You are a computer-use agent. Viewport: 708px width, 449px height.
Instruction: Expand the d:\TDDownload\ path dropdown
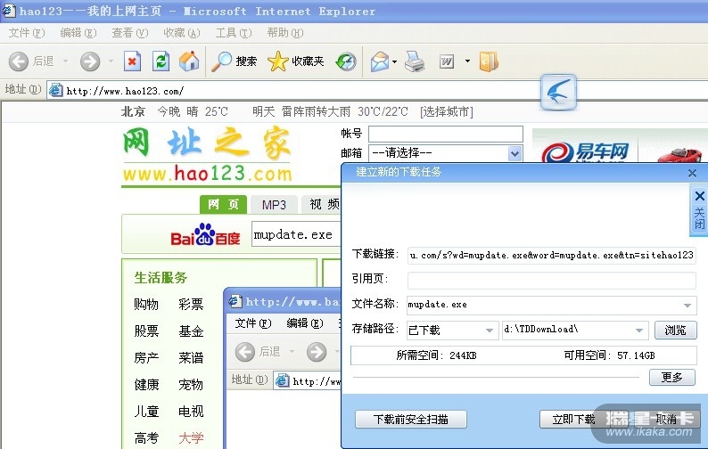tap(639, 331)
